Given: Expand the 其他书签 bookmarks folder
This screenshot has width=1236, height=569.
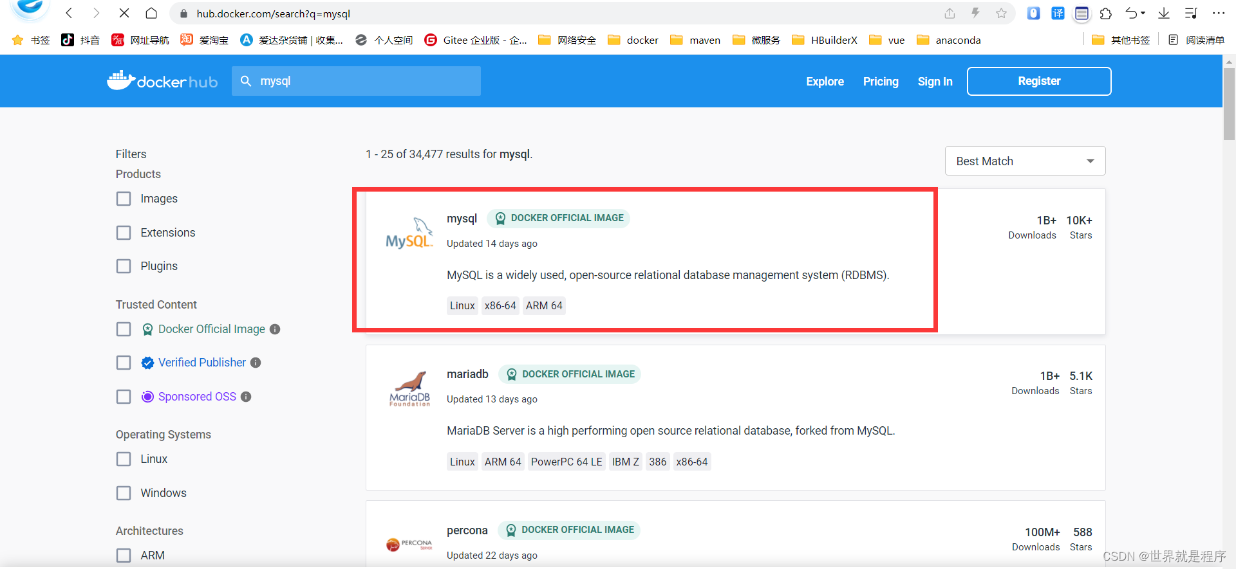Looking at the screenshot, I should [1121, 40].
